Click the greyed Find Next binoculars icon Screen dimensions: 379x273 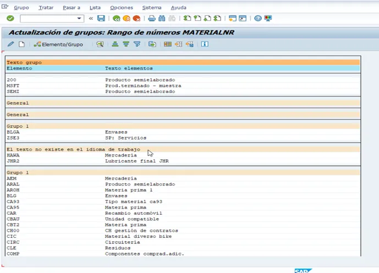coord(172,18)
